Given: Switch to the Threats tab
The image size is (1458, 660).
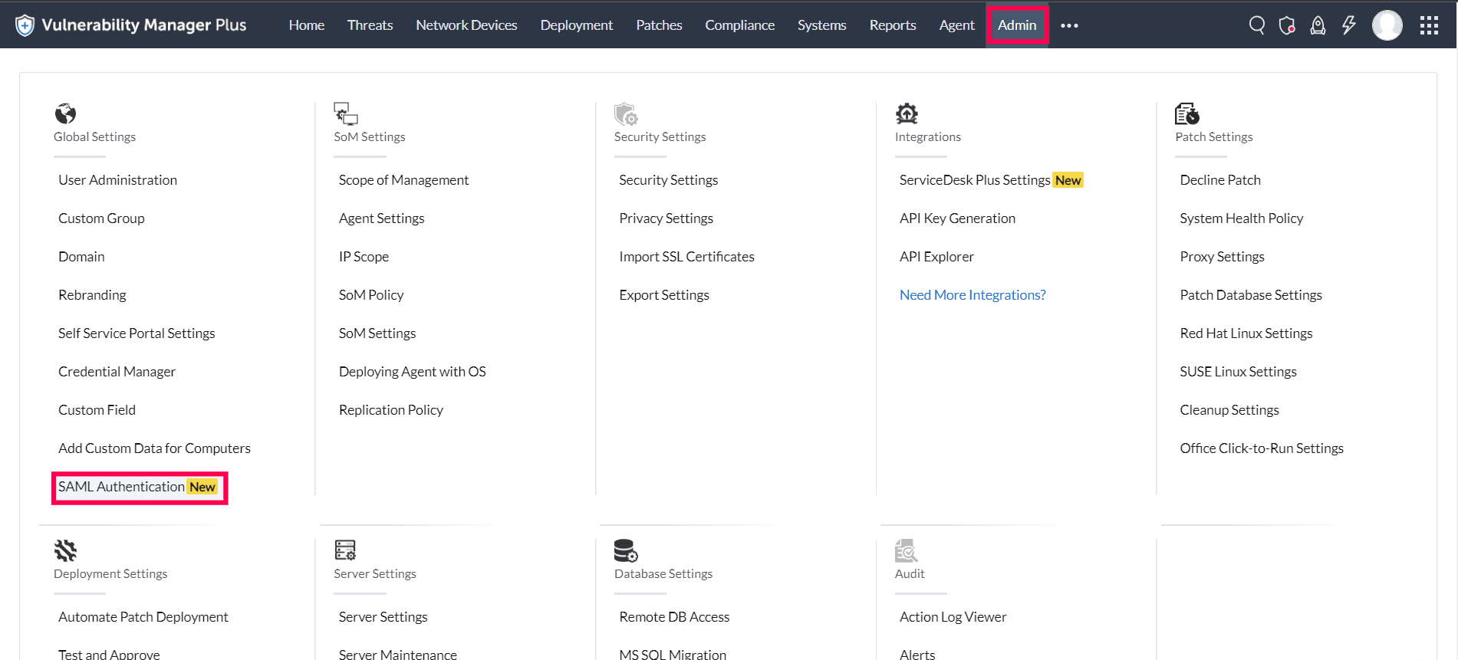Looking at the screenshot, I should [370, 25].
